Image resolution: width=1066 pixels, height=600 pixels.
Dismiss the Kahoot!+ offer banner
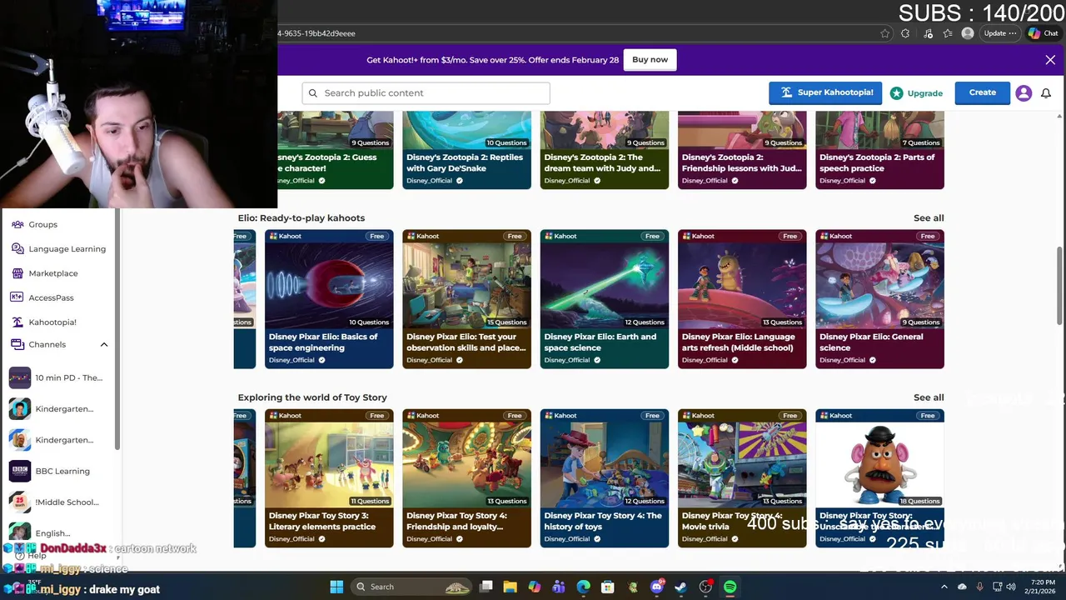point(1050,60)
